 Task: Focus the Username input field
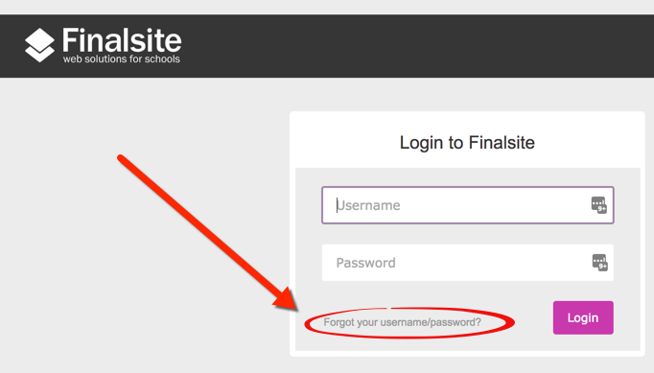click(x=468, y=205)
